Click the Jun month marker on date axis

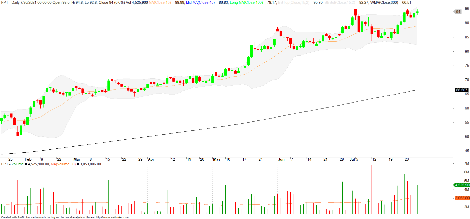click(281, 159)
